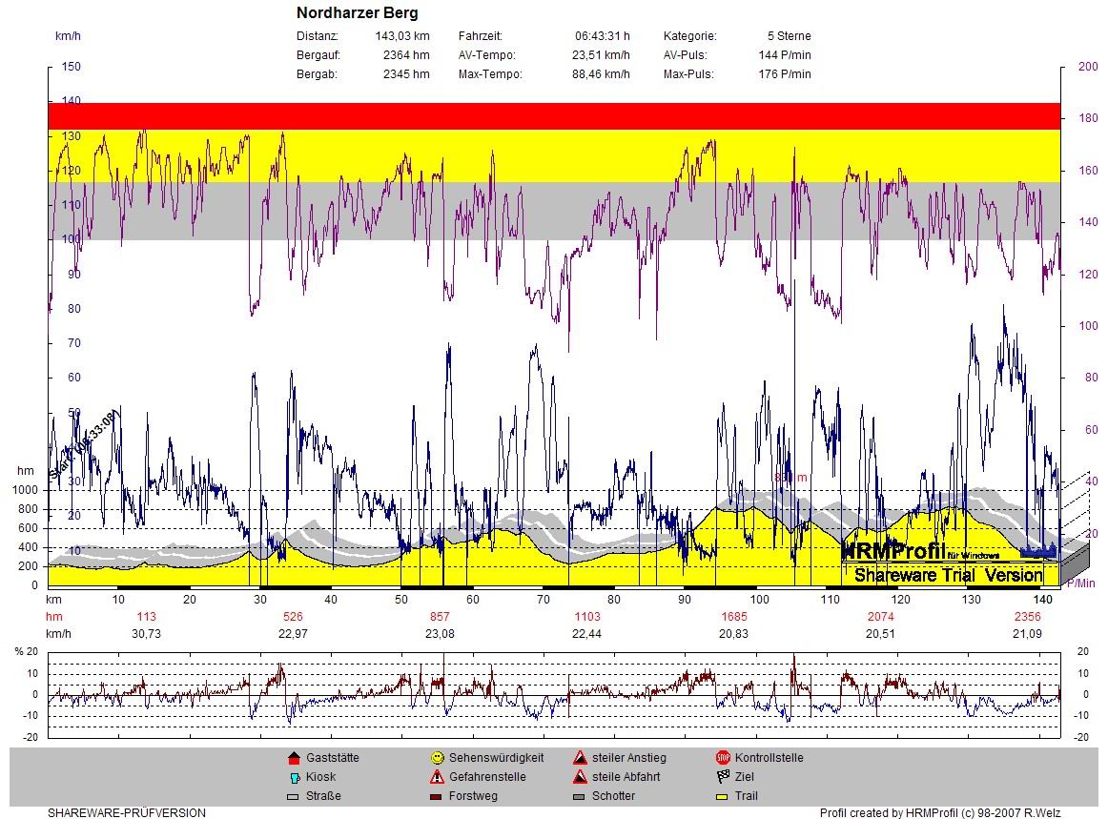The height and width of the screenshot is (819, 1108).
Task: Select the steile Abfahrt triangle icon
Action: point(580,777)
